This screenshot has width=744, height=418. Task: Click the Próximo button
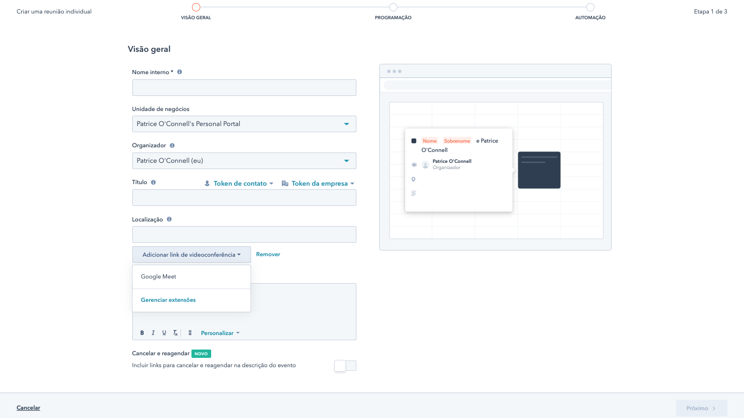701,408
